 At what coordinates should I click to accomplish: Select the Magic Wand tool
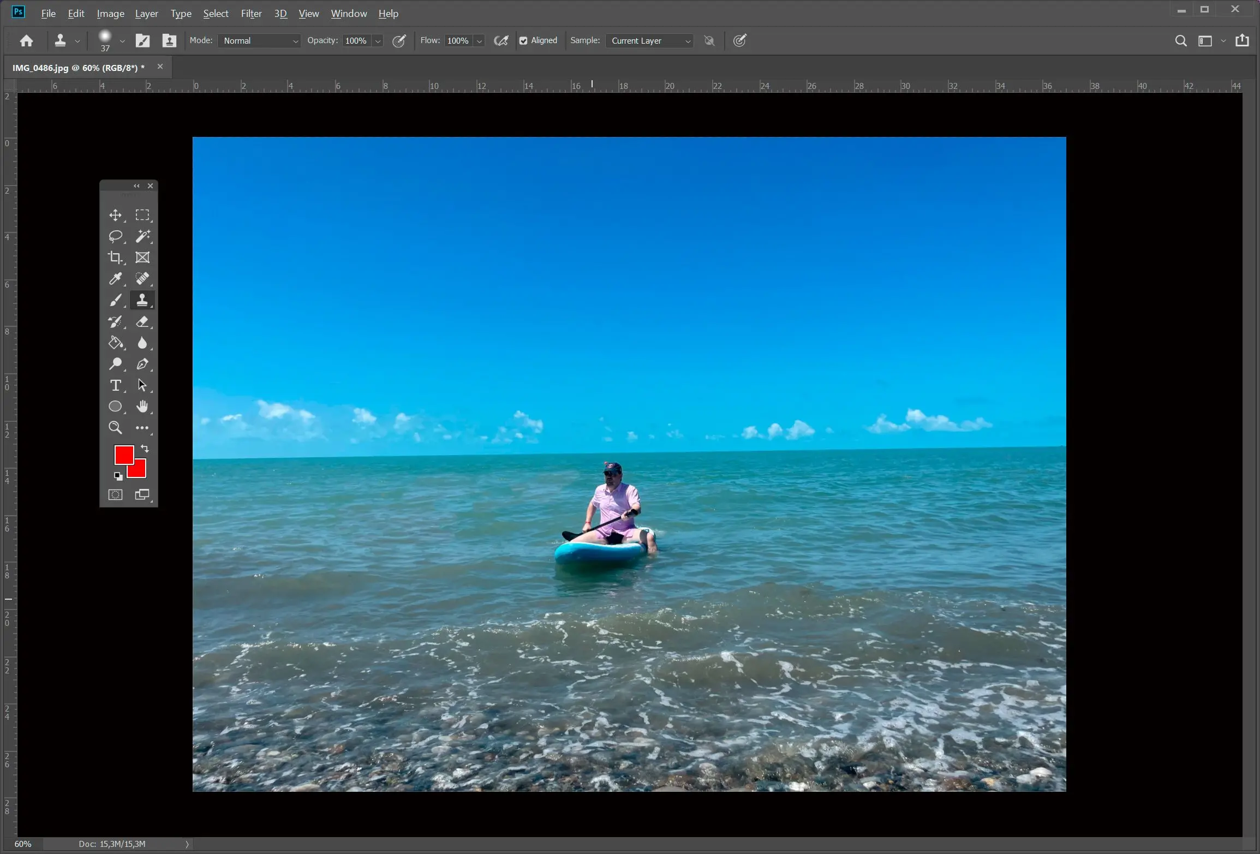tap(142, 235)
